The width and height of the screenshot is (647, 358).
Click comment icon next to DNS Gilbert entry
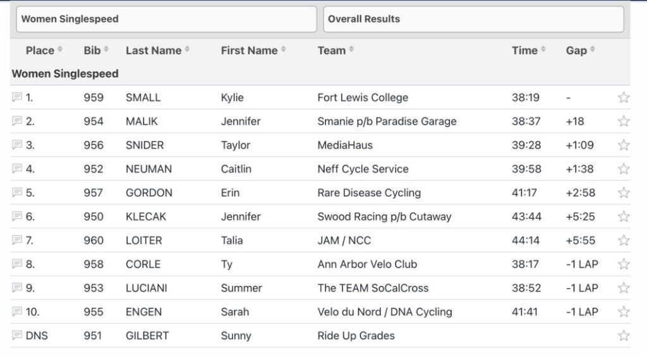(x=17, y=335)
